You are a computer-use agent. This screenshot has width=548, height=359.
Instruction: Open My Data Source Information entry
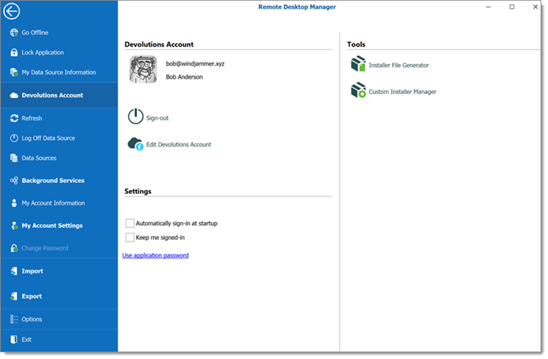59,72
